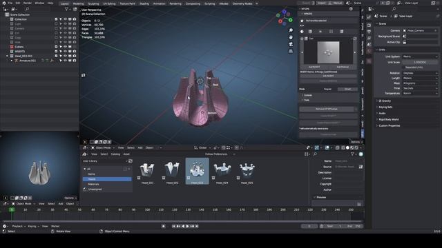This screenshot has width=442, height=248.
Task: Click the snap magnet icon in viewport header
Action: click(223, 147)
